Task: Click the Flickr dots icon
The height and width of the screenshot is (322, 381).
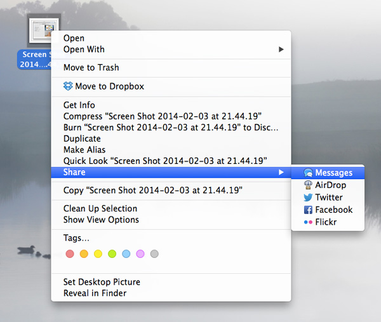Action: 308,222
